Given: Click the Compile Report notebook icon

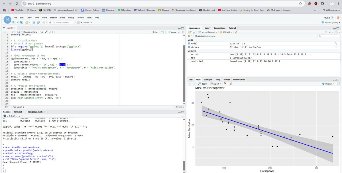Looking at the screenshot, I should (53, 32).
